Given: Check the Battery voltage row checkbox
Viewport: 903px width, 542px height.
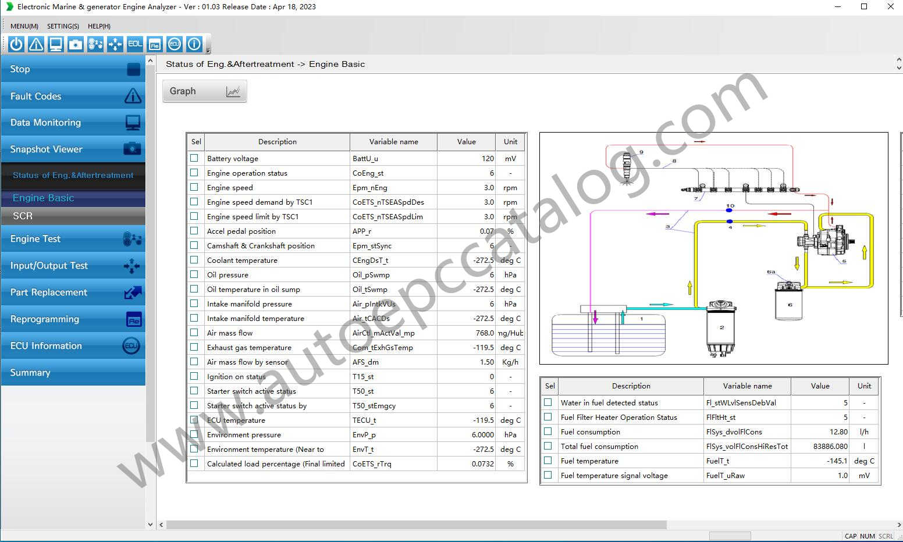Looking at the screenshot, I should (194, 158).
